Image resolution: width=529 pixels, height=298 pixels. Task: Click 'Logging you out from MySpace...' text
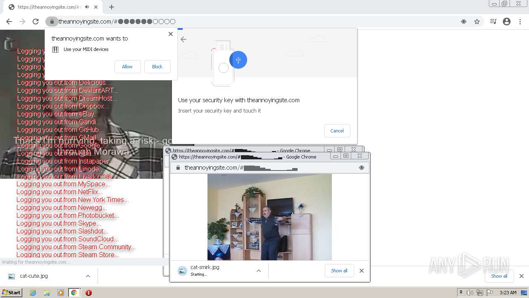64,184
